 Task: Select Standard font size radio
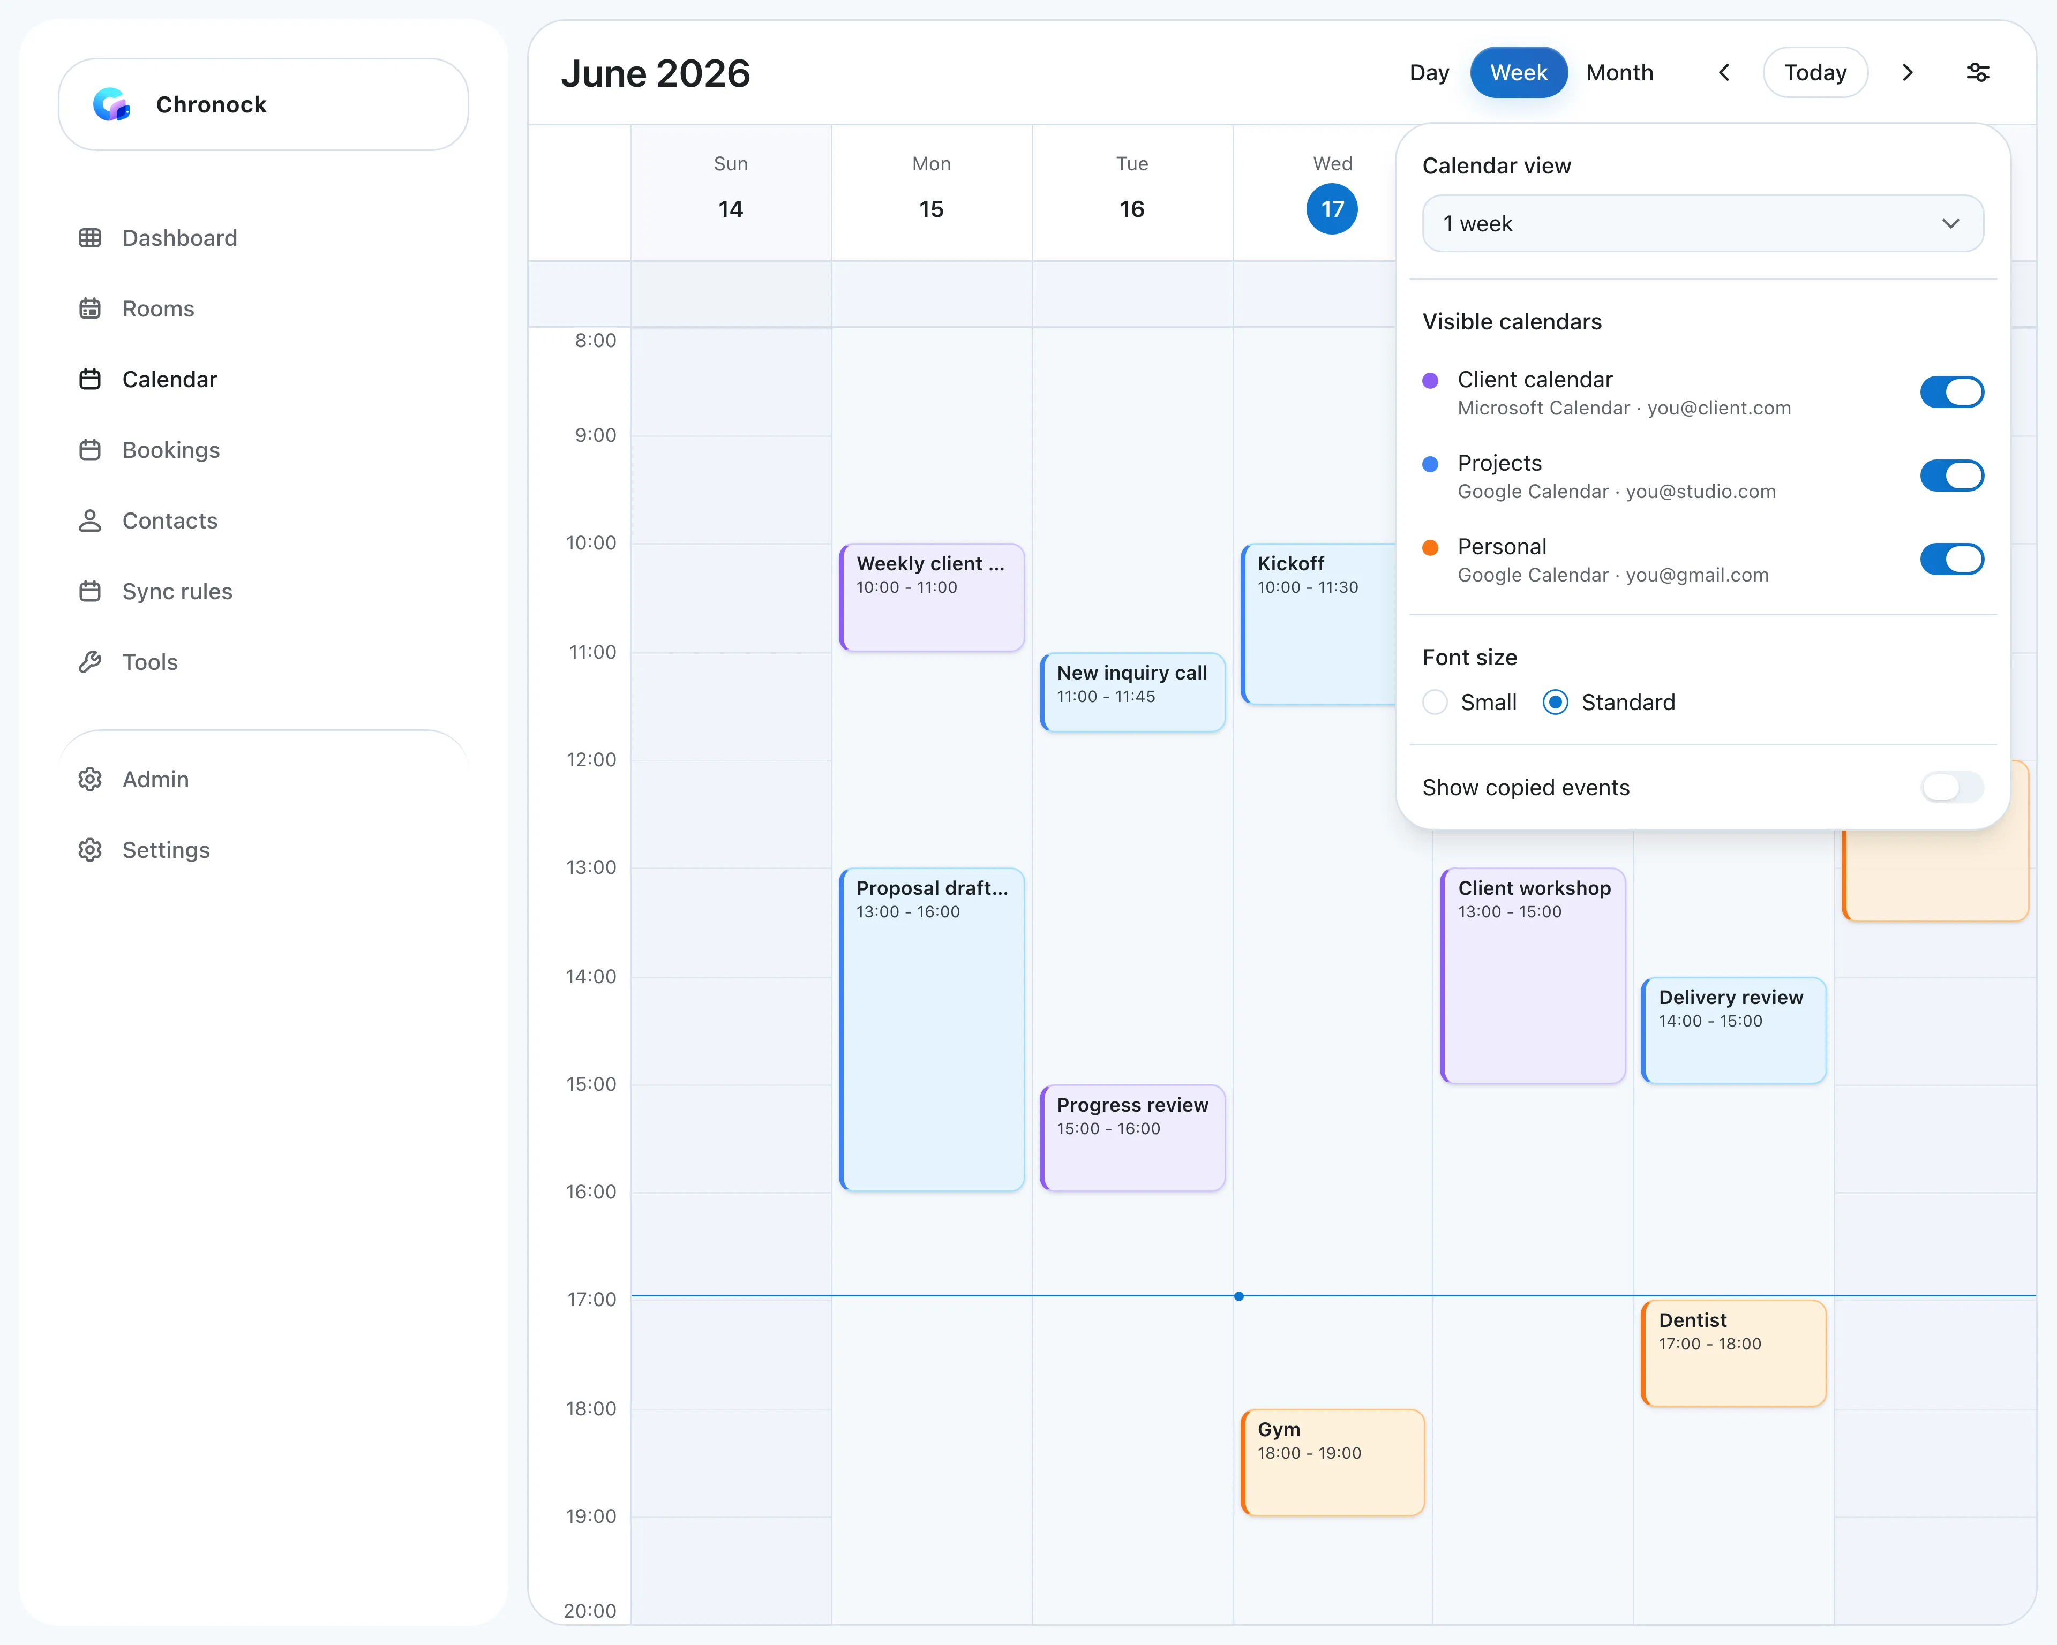[x=1554, y=702]
